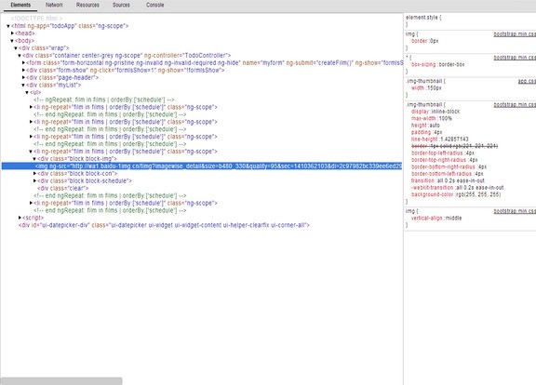Select the highlighted img ng-src row
Screen dimensions: 536x385
click(x=202, y=166)
